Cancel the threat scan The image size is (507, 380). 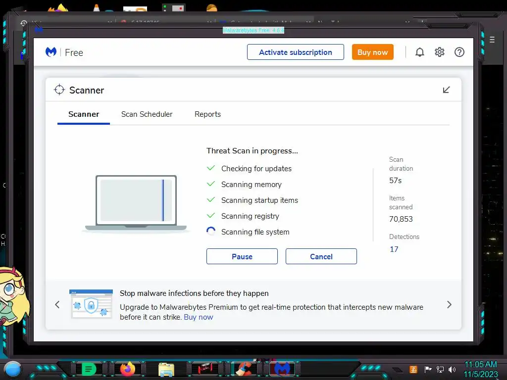pyautogui.click(x=321, y=256)
